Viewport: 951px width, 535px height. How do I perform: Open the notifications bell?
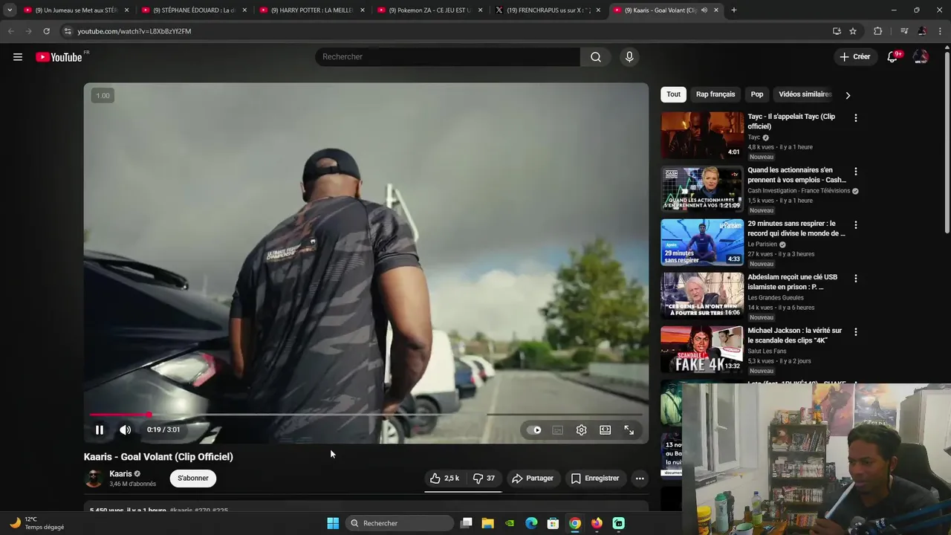(892, 57)
